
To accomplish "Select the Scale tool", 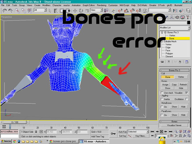I will point(87,11).
